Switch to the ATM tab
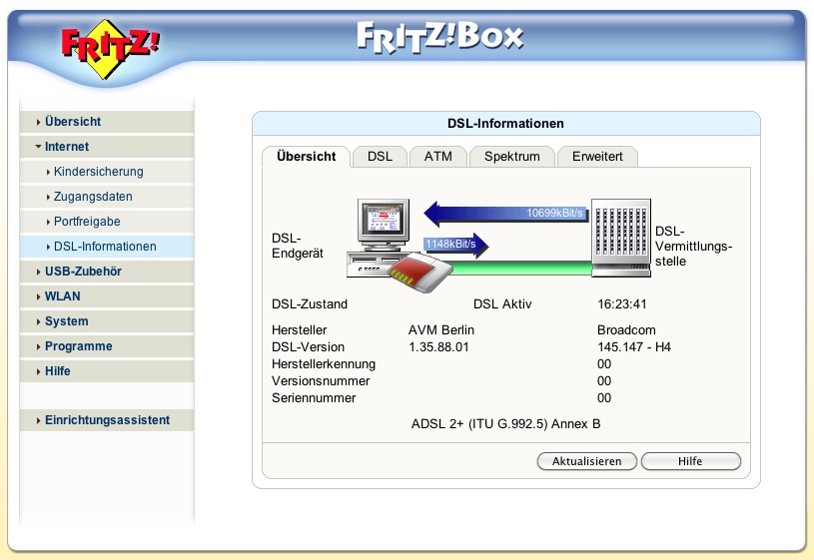The image size is (814, 560). [x=438, y=156]
